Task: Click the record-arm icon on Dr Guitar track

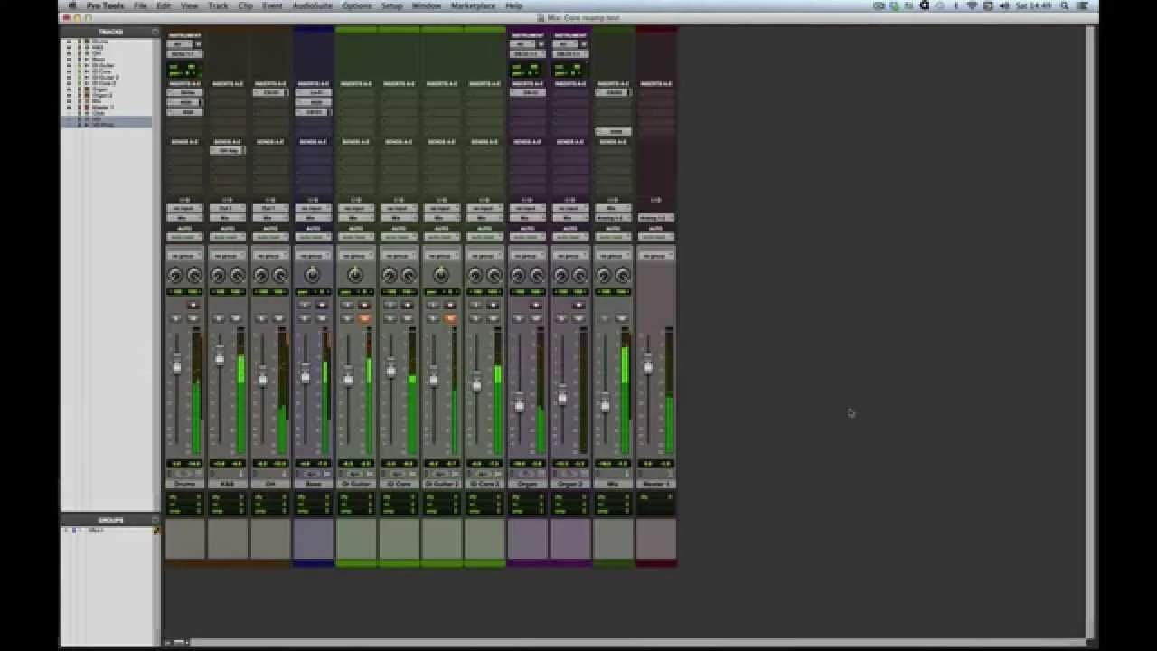Action: [364, 305]
